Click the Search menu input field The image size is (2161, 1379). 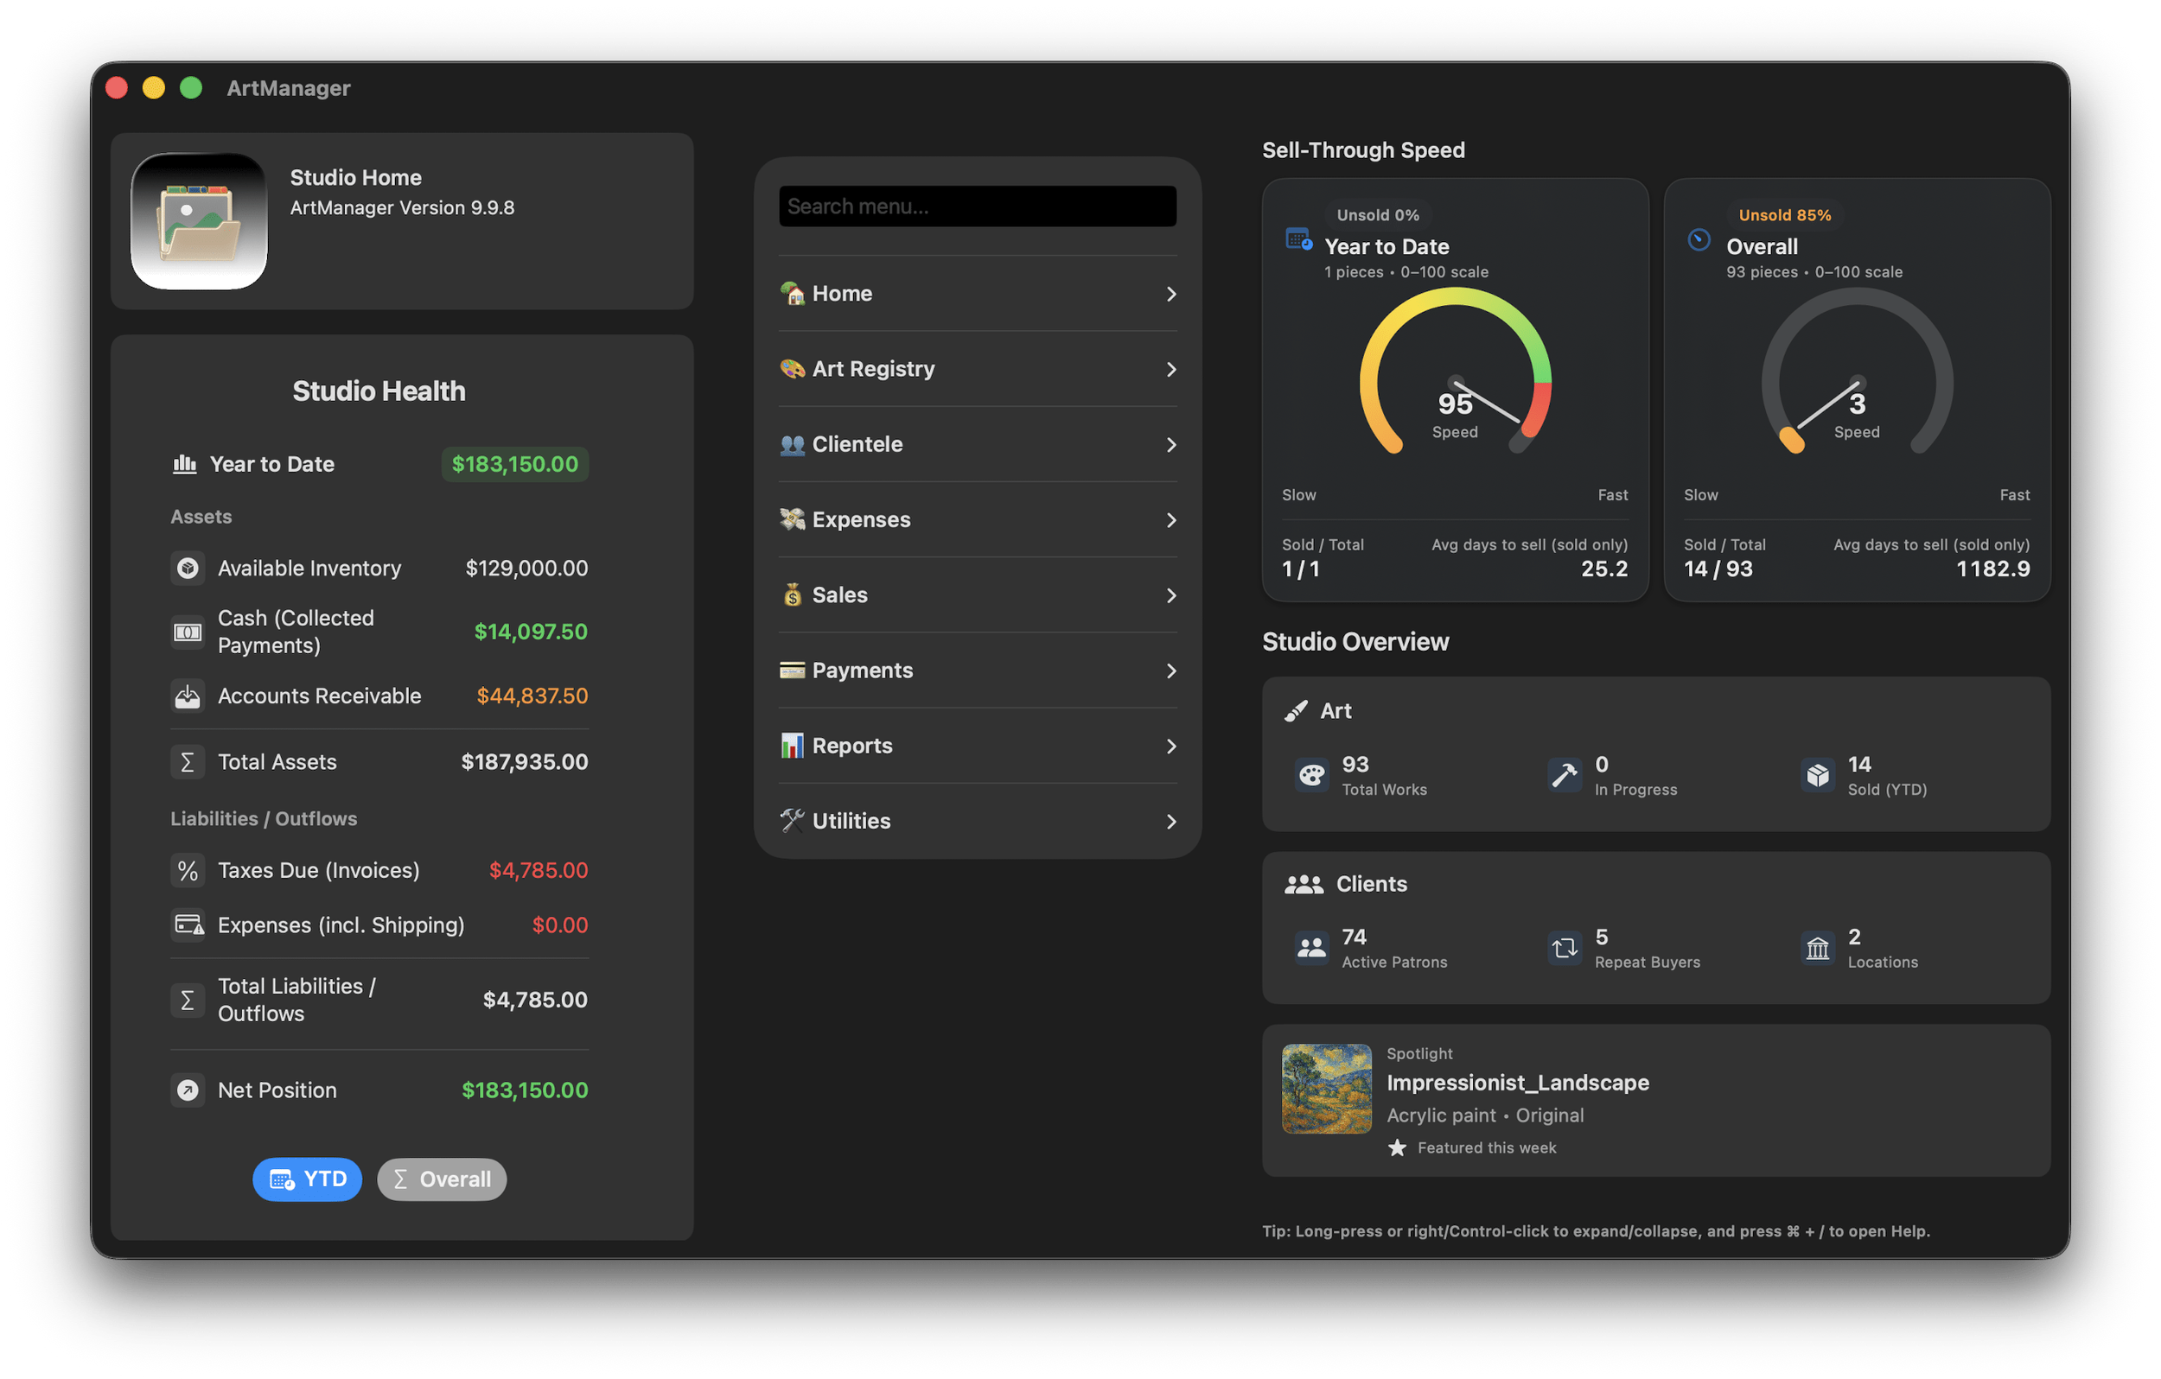click(978, 206)
